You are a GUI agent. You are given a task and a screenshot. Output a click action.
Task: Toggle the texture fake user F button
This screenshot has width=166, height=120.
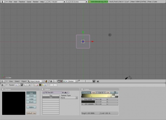pos(68,92)
